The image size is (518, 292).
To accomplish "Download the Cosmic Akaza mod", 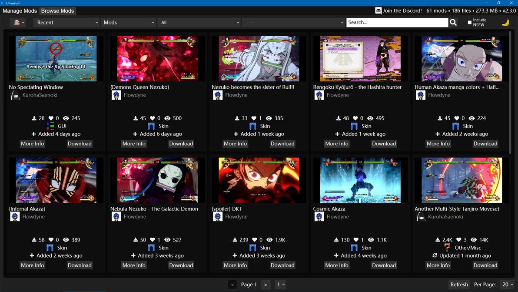I will coord(384,265).
